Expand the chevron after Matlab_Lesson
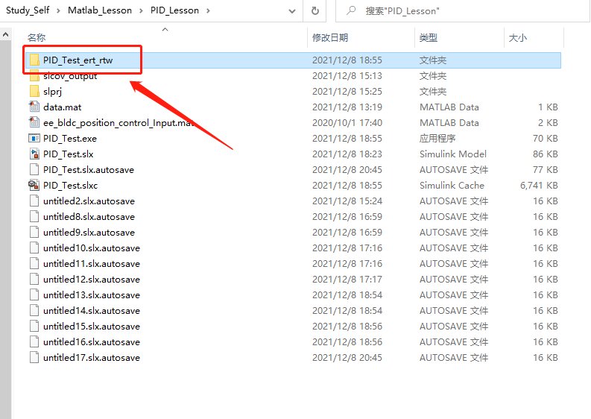This screenshot has width=591, height=419. (141, 10)
